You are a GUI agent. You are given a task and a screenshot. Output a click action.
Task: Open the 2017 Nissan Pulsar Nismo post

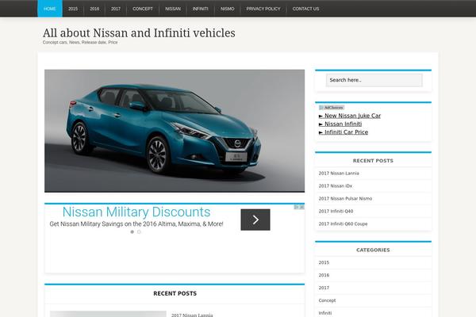point(345,198)
